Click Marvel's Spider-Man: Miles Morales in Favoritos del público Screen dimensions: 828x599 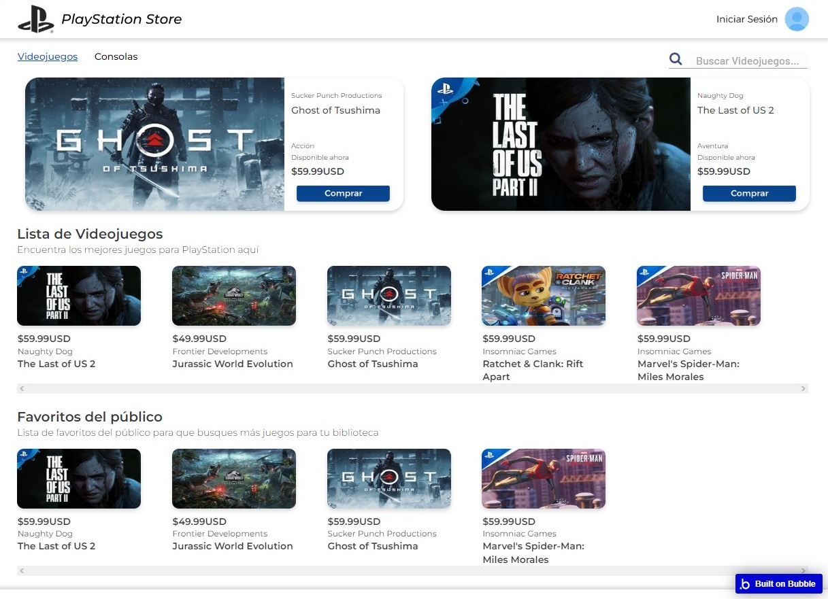click(533, 553)
